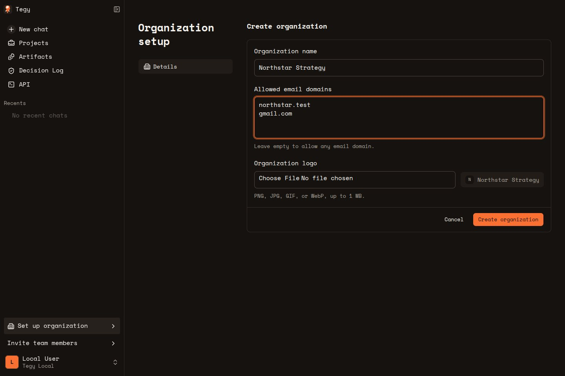Click the 'No recent chats' text

(40, 116)
